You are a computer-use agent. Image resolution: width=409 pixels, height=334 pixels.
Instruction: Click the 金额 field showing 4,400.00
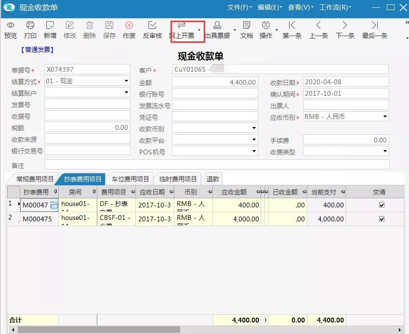click(x=215, y=82)
